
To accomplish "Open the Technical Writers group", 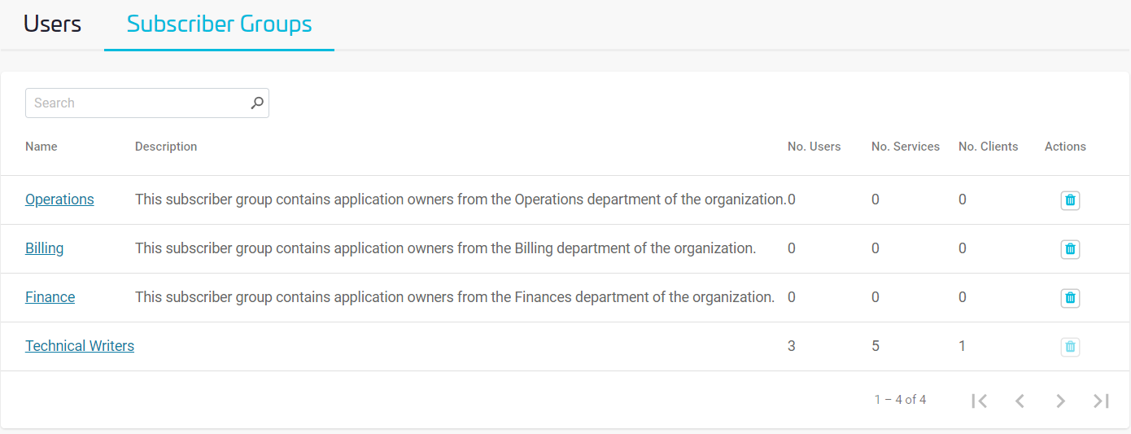I will point(80,346).
